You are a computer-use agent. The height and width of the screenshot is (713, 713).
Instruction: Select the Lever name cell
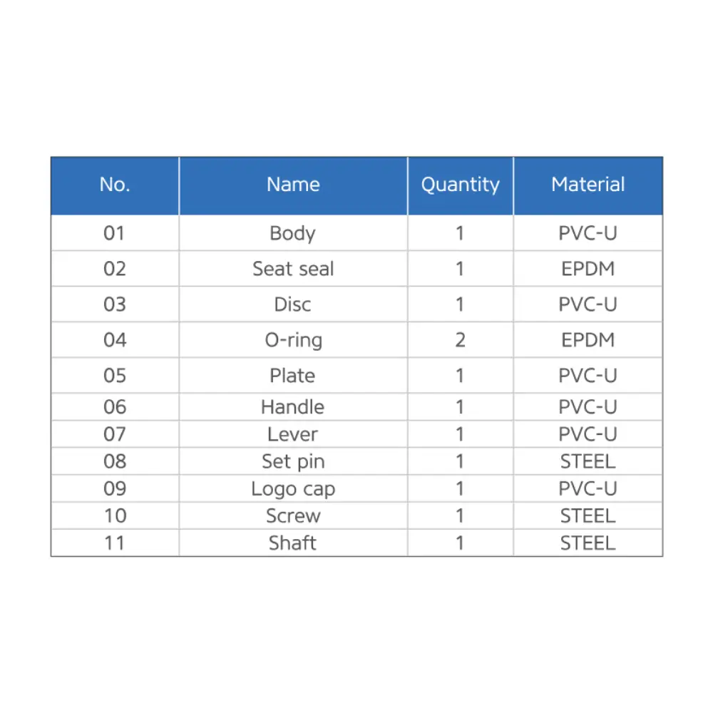[293, 434]
